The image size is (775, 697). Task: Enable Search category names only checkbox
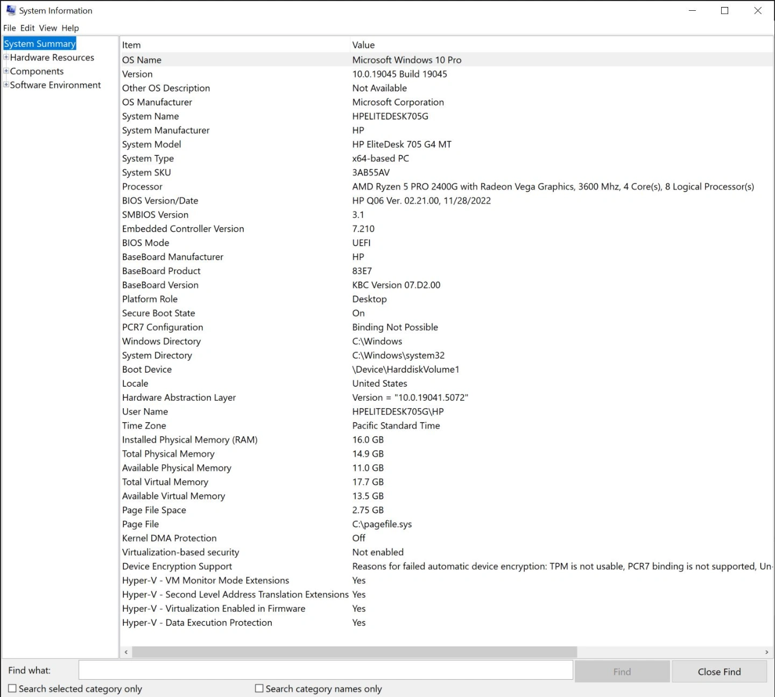click(259, 688)
